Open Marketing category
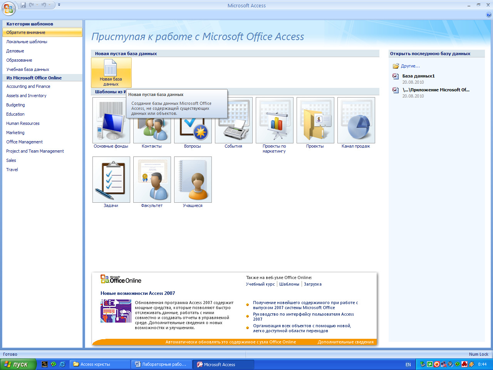This screenshot has width=493, height=370. coord(42,133)
